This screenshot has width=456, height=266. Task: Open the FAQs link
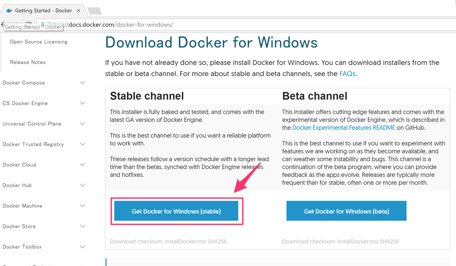[347, 73]
